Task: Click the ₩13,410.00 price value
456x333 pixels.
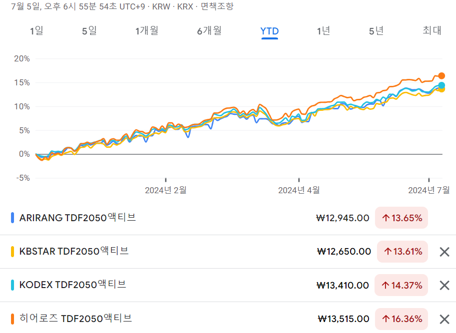Action: pyautogui.click(x=342, y=285)
